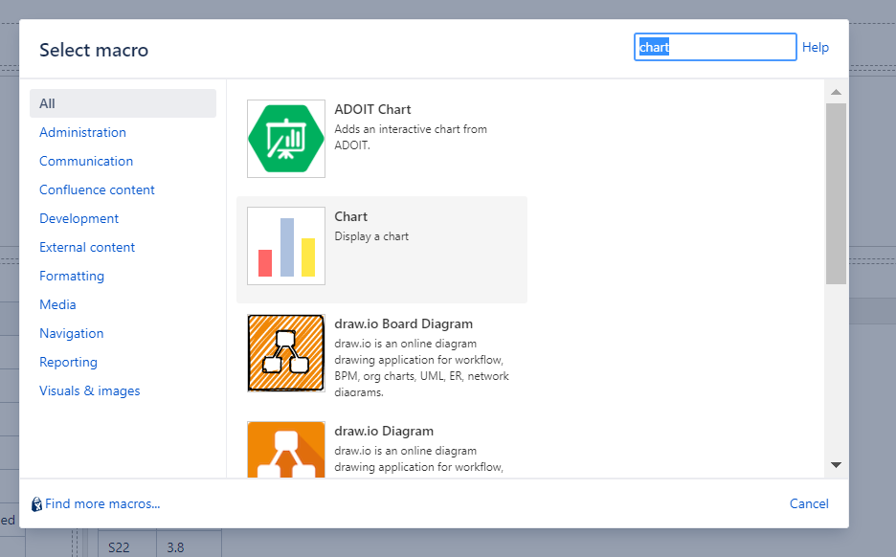The image size is (896, 557).
Task: Open the macro Help link
Action: (816, 47)
